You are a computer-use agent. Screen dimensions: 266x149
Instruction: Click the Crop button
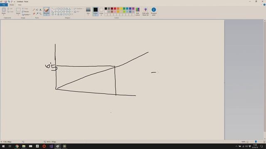pyautogui.click(x=25, y=8)
